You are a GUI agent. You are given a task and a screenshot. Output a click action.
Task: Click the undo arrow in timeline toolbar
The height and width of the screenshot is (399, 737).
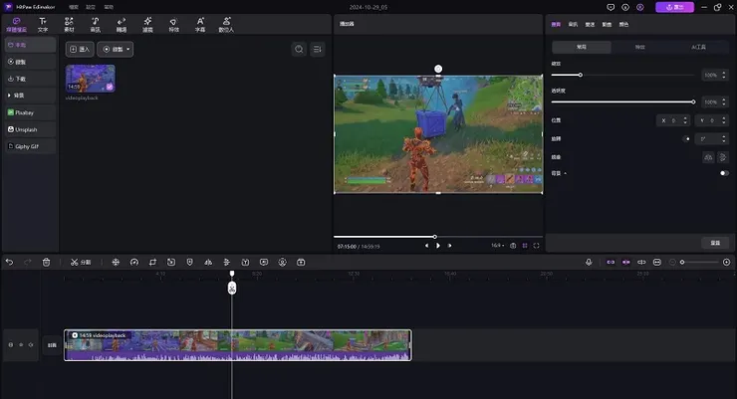click(9, 262)
